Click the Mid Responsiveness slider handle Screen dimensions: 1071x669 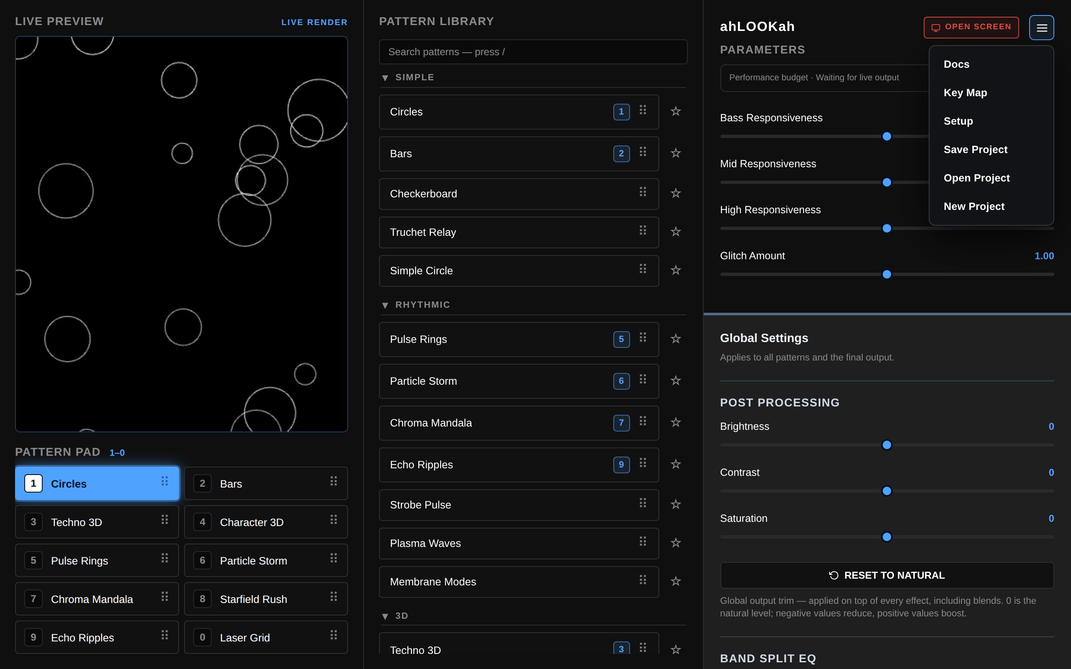887,182
